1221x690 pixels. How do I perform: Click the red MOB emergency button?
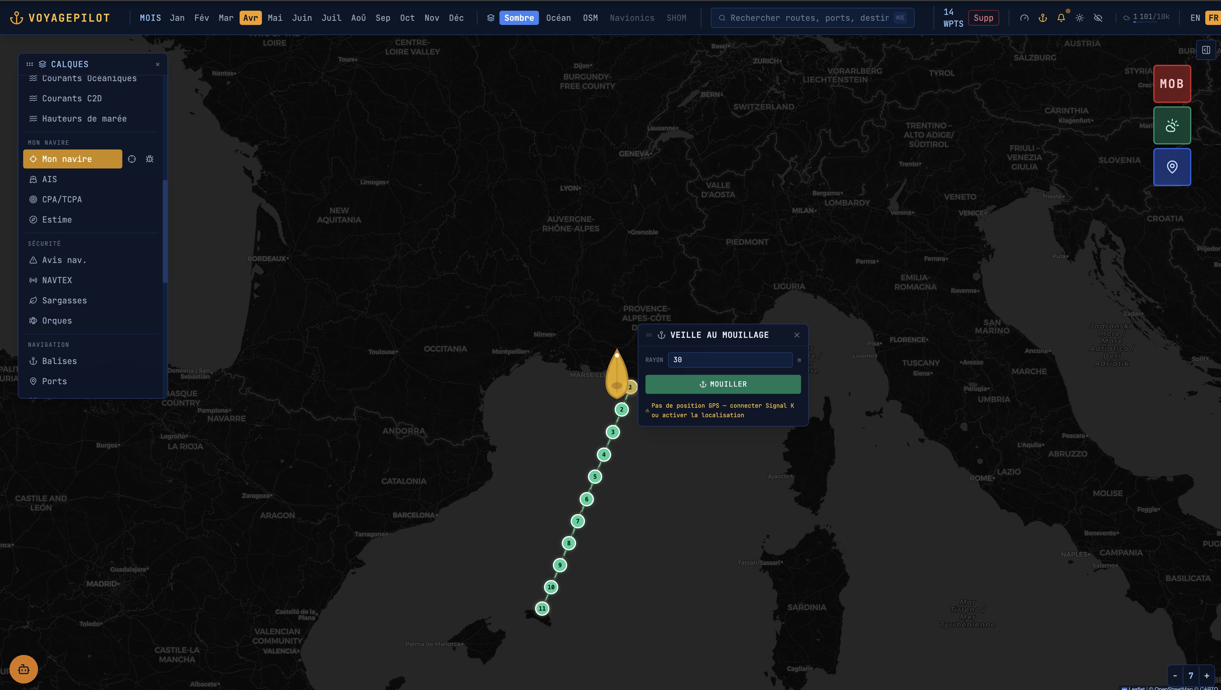click(x=1172, y=84)
